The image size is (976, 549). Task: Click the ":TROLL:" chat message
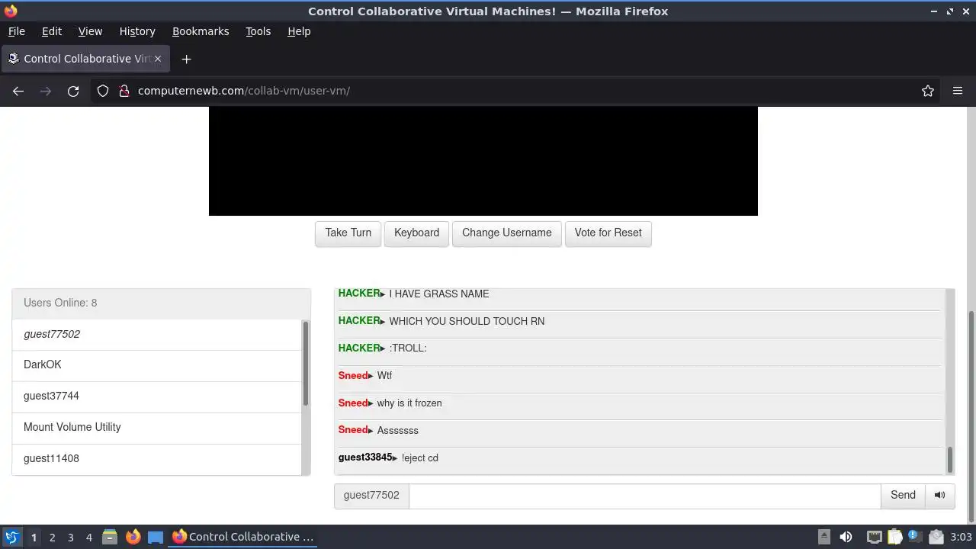coord(408,348)
